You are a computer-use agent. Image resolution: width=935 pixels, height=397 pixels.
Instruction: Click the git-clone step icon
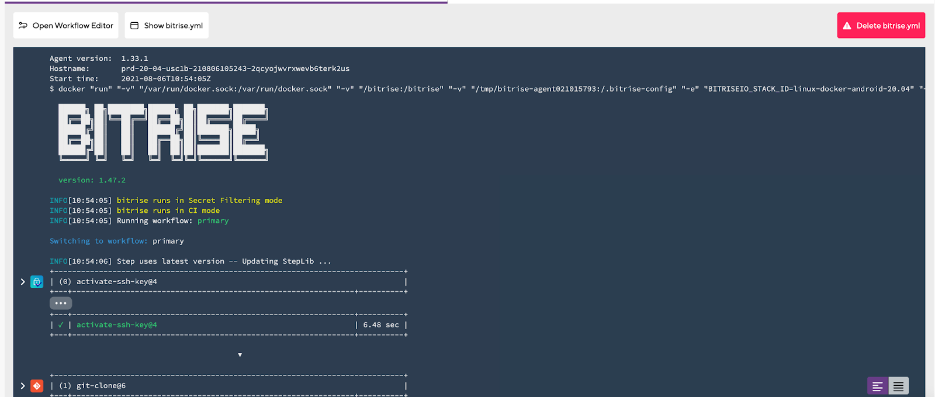[37, 386]
